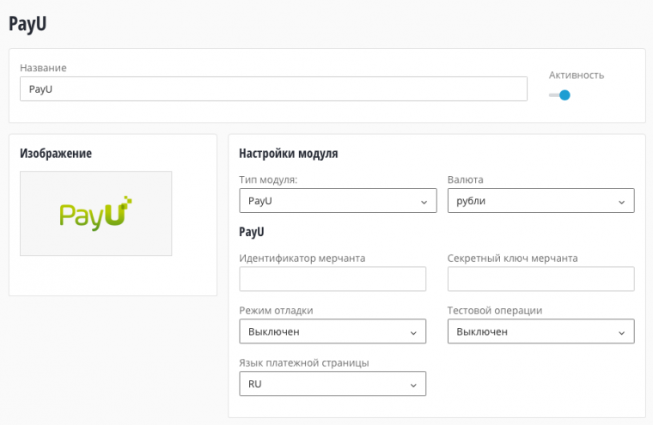This screenshot has width=653, height=425.
Task: Focus the Идентификатор мерчанта input field
Action: point(333,279)
